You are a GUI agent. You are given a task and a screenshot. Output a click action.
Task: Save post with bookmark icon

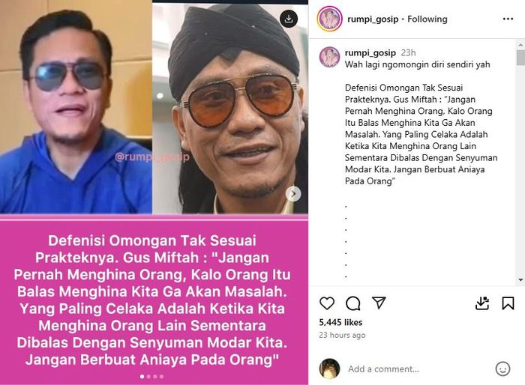tap(508, 303)
